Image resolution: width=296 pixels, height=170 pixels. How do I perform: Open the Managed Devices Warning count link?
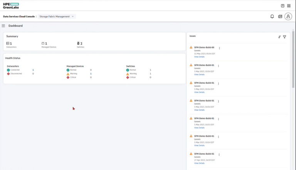tap(91, 74)
